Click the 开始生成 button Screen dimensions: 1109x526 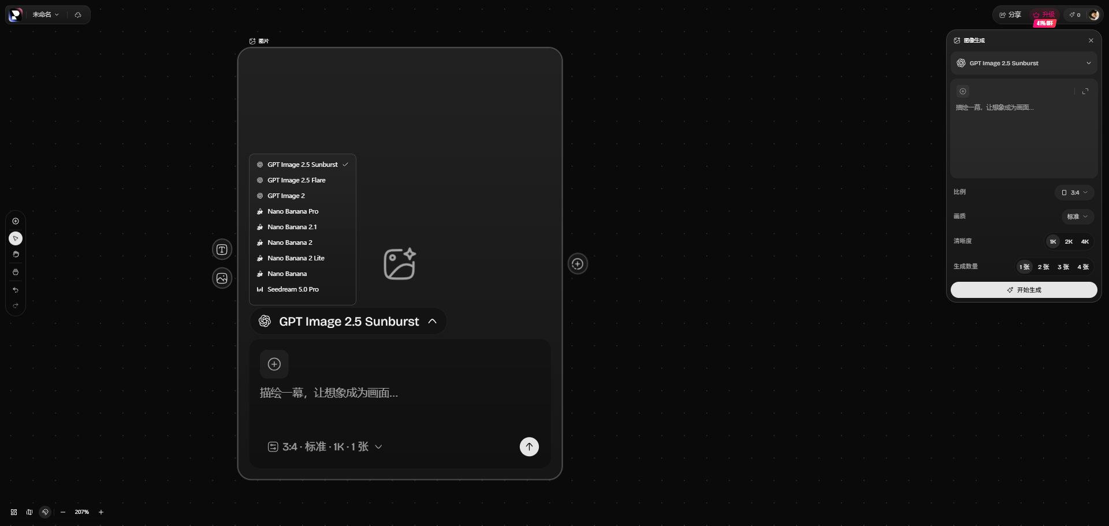pos(1024,290)
